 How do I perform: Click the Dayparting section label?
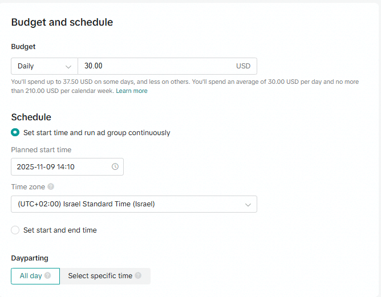pyautogui.click(x=30, y=258)
